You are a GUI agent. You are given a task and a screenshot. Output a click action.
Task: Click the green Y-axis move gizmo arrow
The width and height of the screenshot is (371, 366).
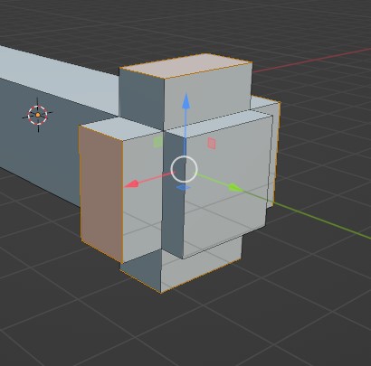235,188
